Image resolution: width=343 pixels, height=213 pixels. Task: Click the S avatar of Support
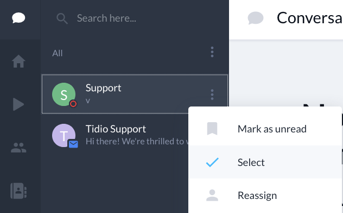pos(63,94)
